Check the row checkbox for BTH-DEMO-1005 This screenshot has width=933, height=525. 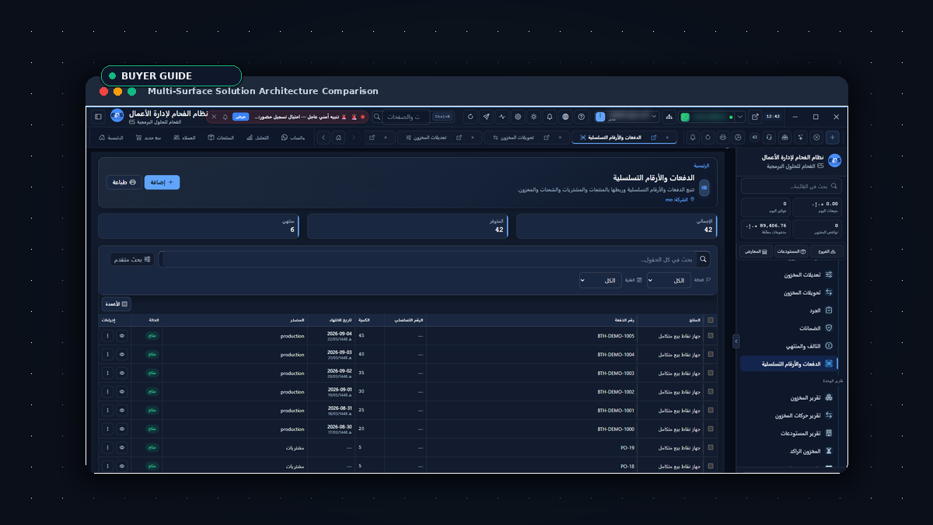click(x=710, y=336)
